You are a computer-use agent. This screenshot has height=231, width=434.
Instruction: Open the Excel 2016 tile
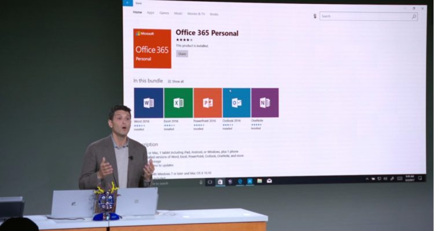[x=179, y=103]
